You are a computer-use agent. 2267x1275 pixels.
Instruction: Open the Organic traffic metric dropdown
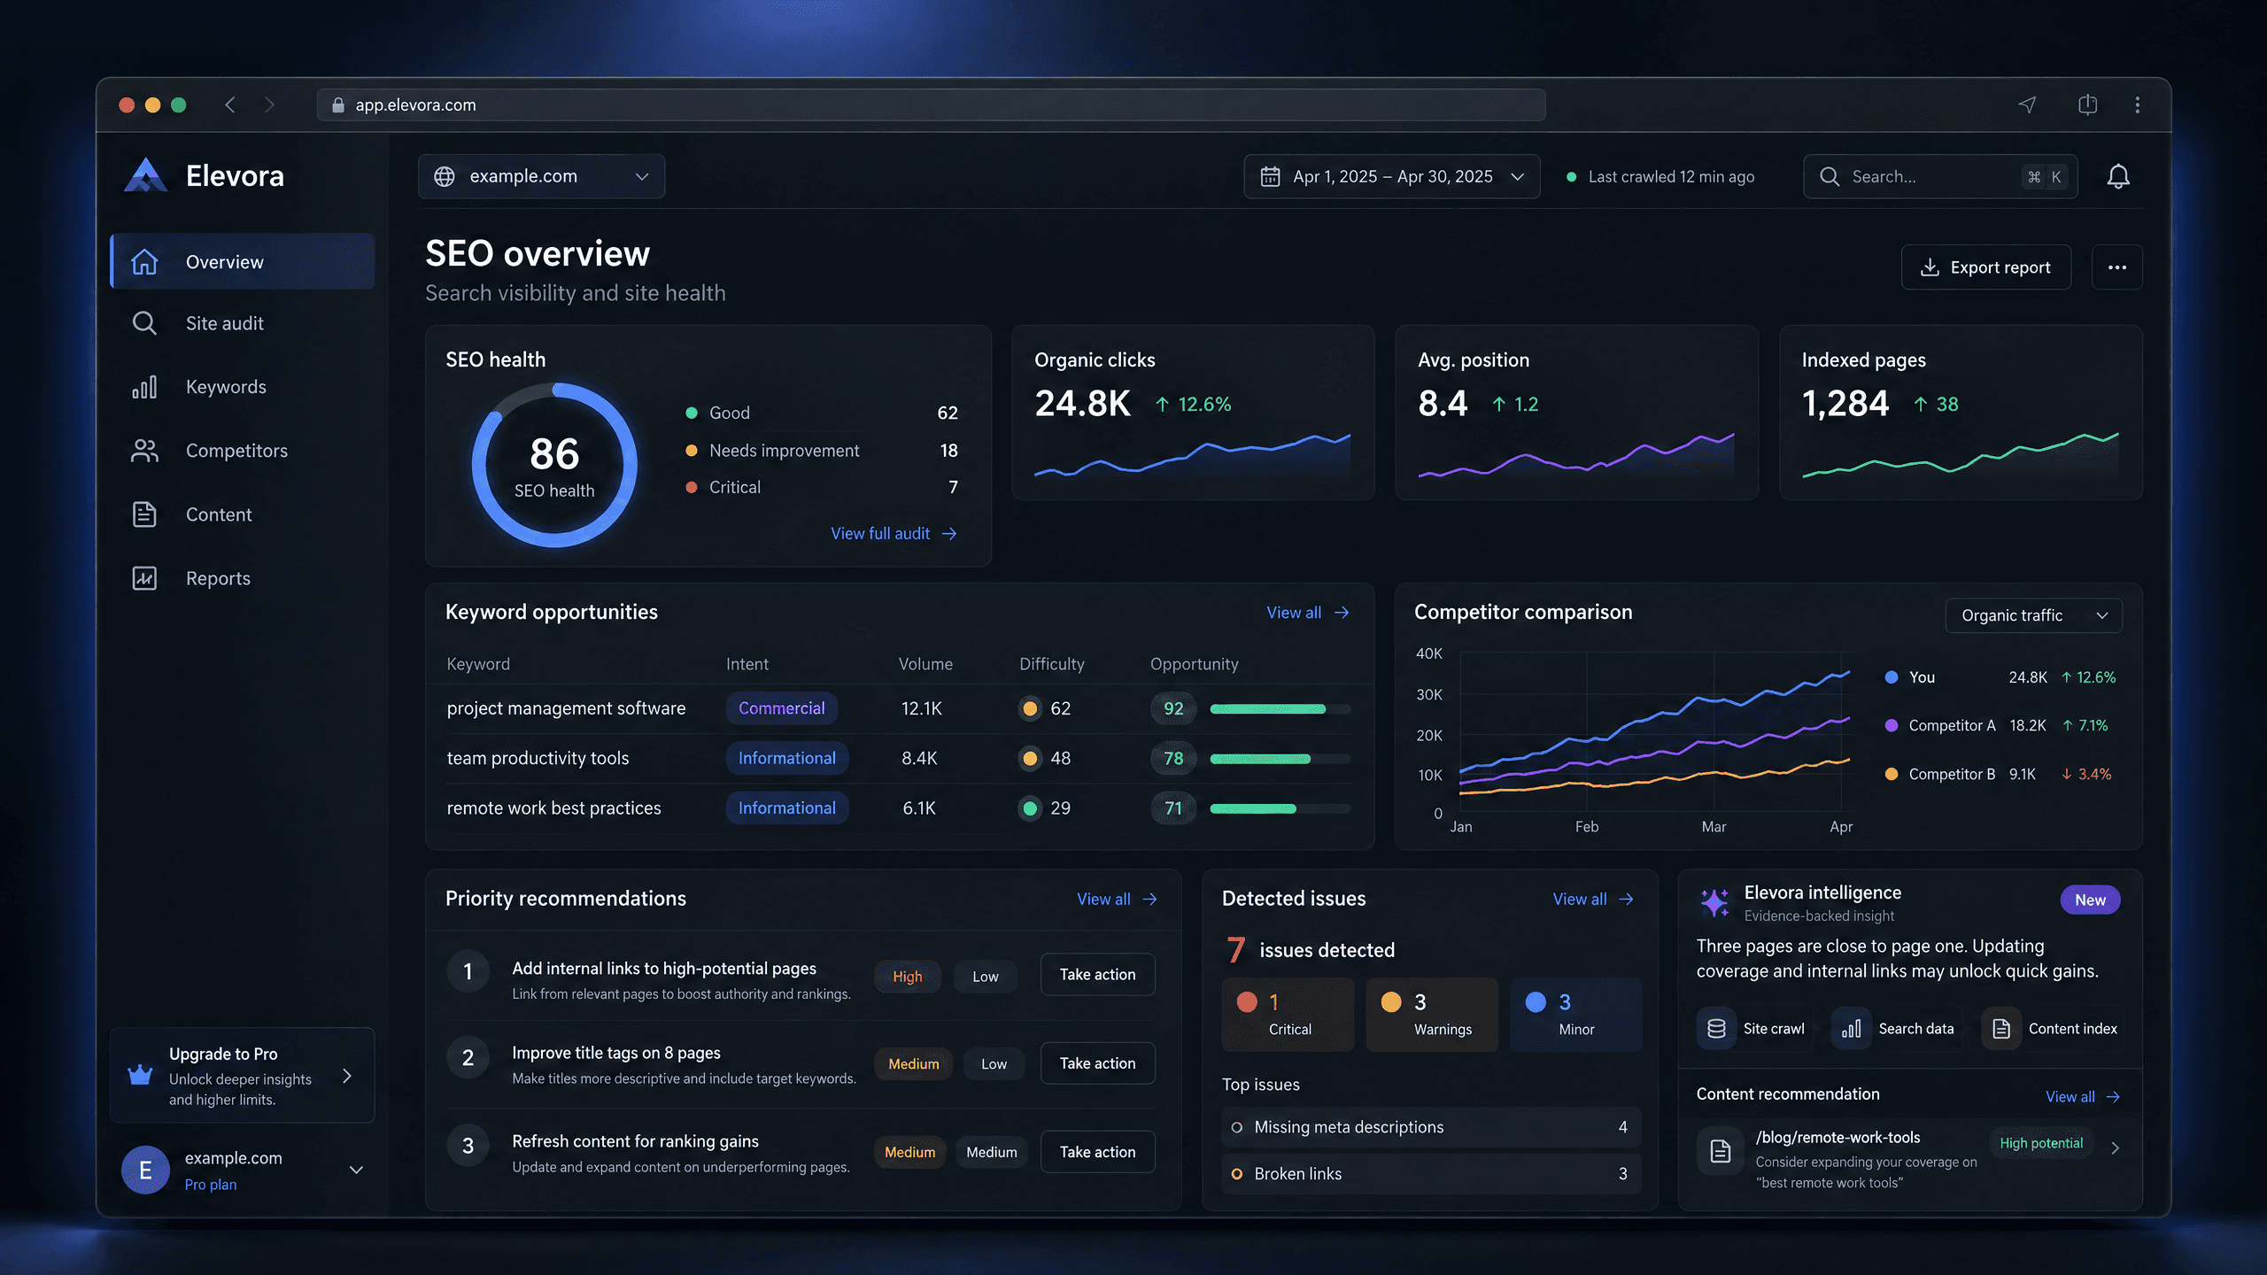point(2033,615)
